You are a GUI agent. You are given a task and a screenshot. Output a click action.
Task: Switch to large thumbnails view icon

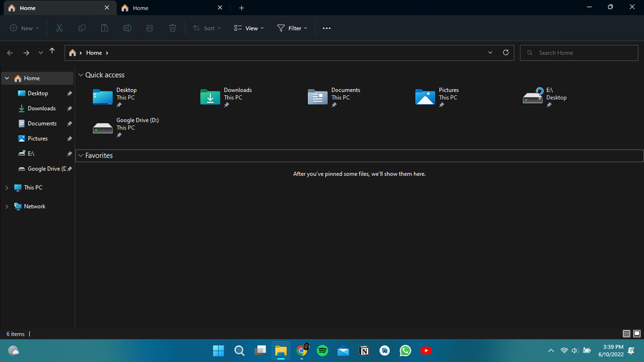coord(637,334)
